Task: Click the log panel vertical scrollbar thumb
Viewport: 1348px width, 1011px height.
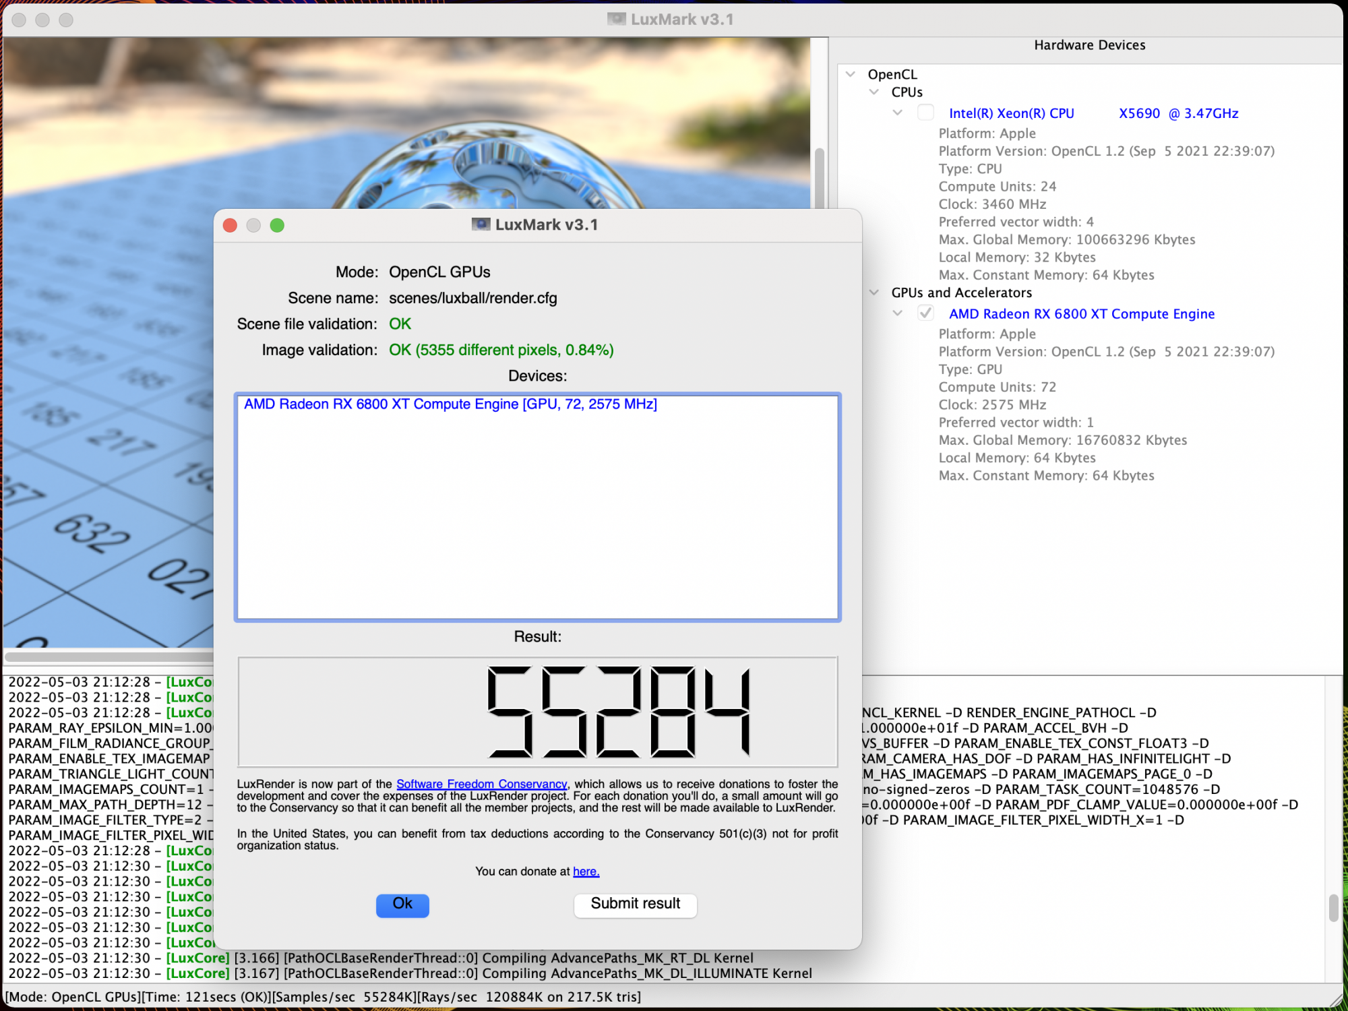Action: tap(1332, 908)
